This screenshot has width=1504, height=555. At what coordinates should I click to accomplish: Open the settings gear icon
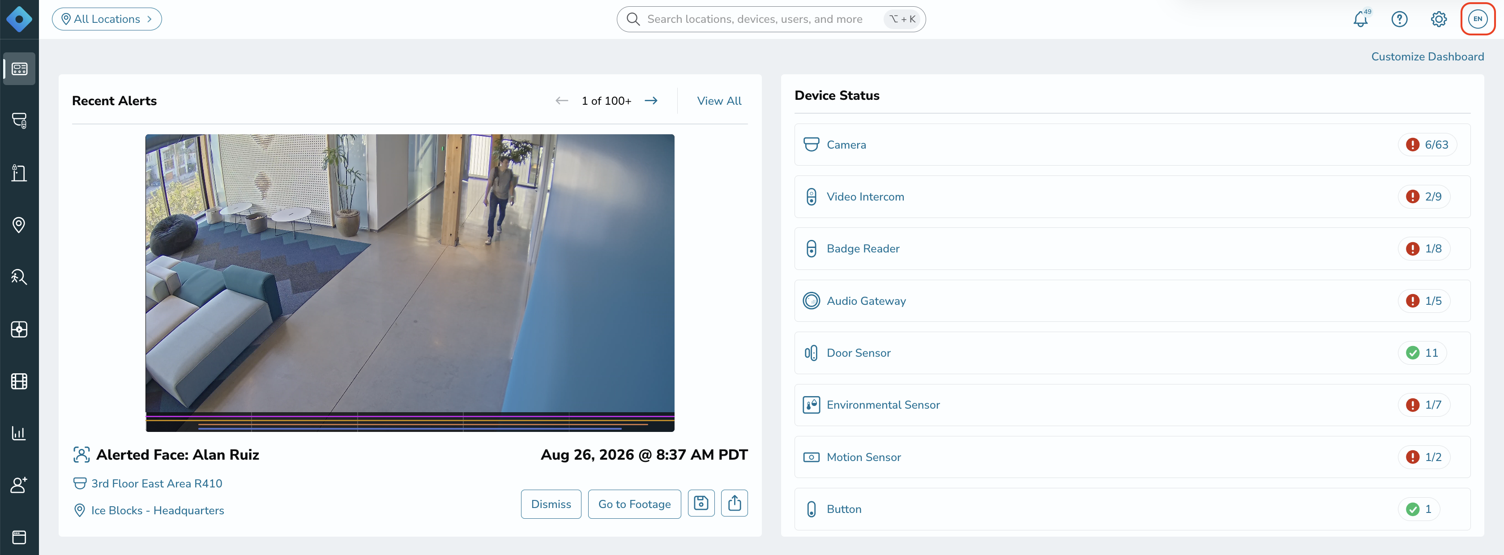[x=1439, y=19]
